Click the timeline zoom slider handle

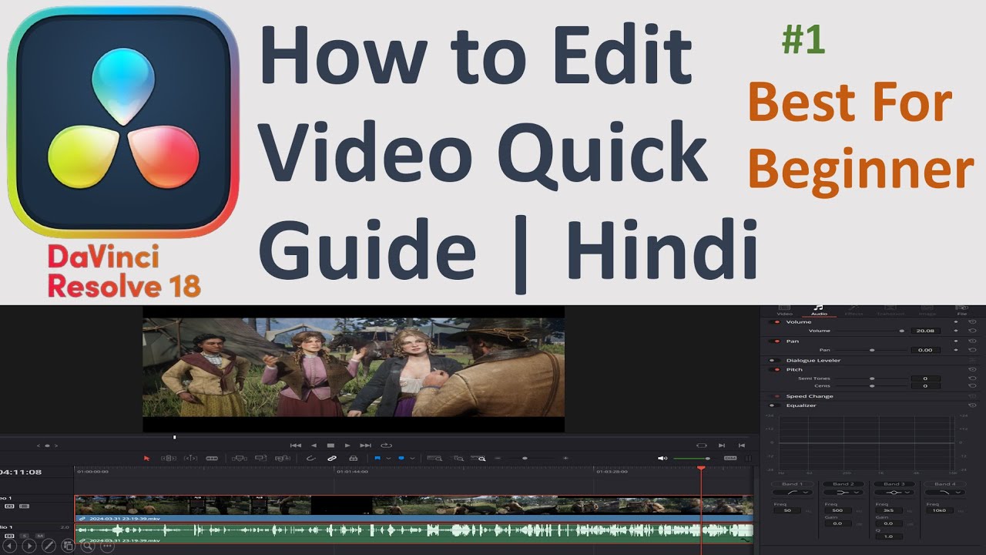coord(525,458)
